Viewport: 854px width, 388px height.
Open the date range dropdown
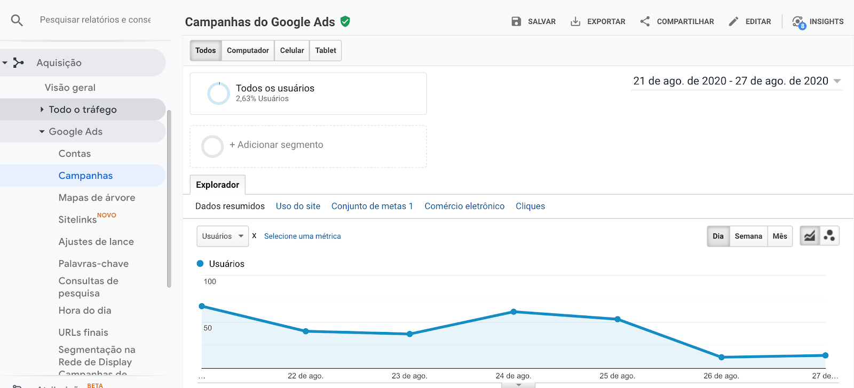(737, 81)
